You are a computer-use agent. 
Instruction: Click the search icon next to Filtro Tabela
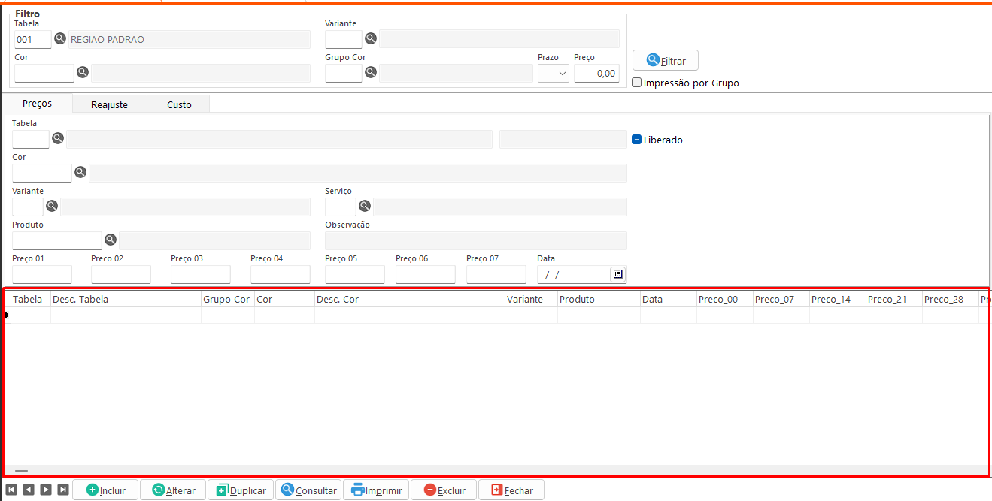[60, 38]
